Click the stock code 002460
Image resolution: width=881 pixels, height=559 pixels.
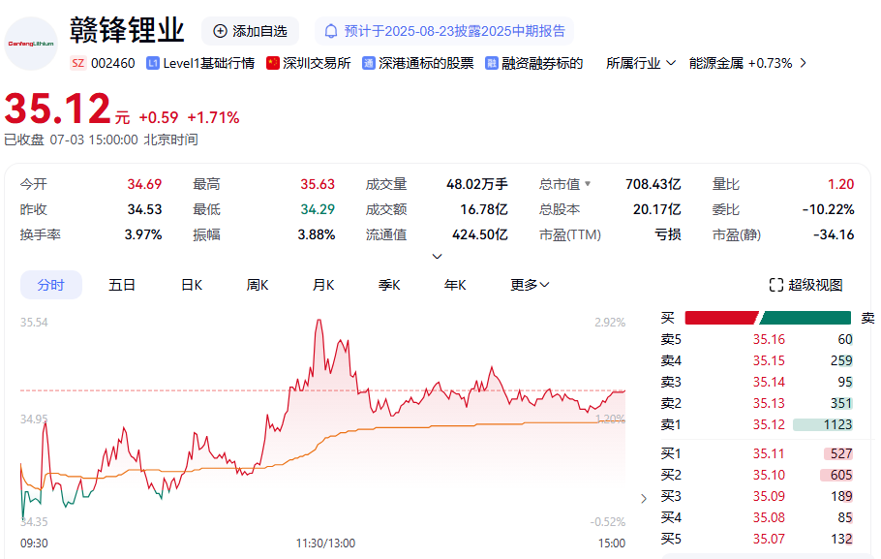[113, 63]
